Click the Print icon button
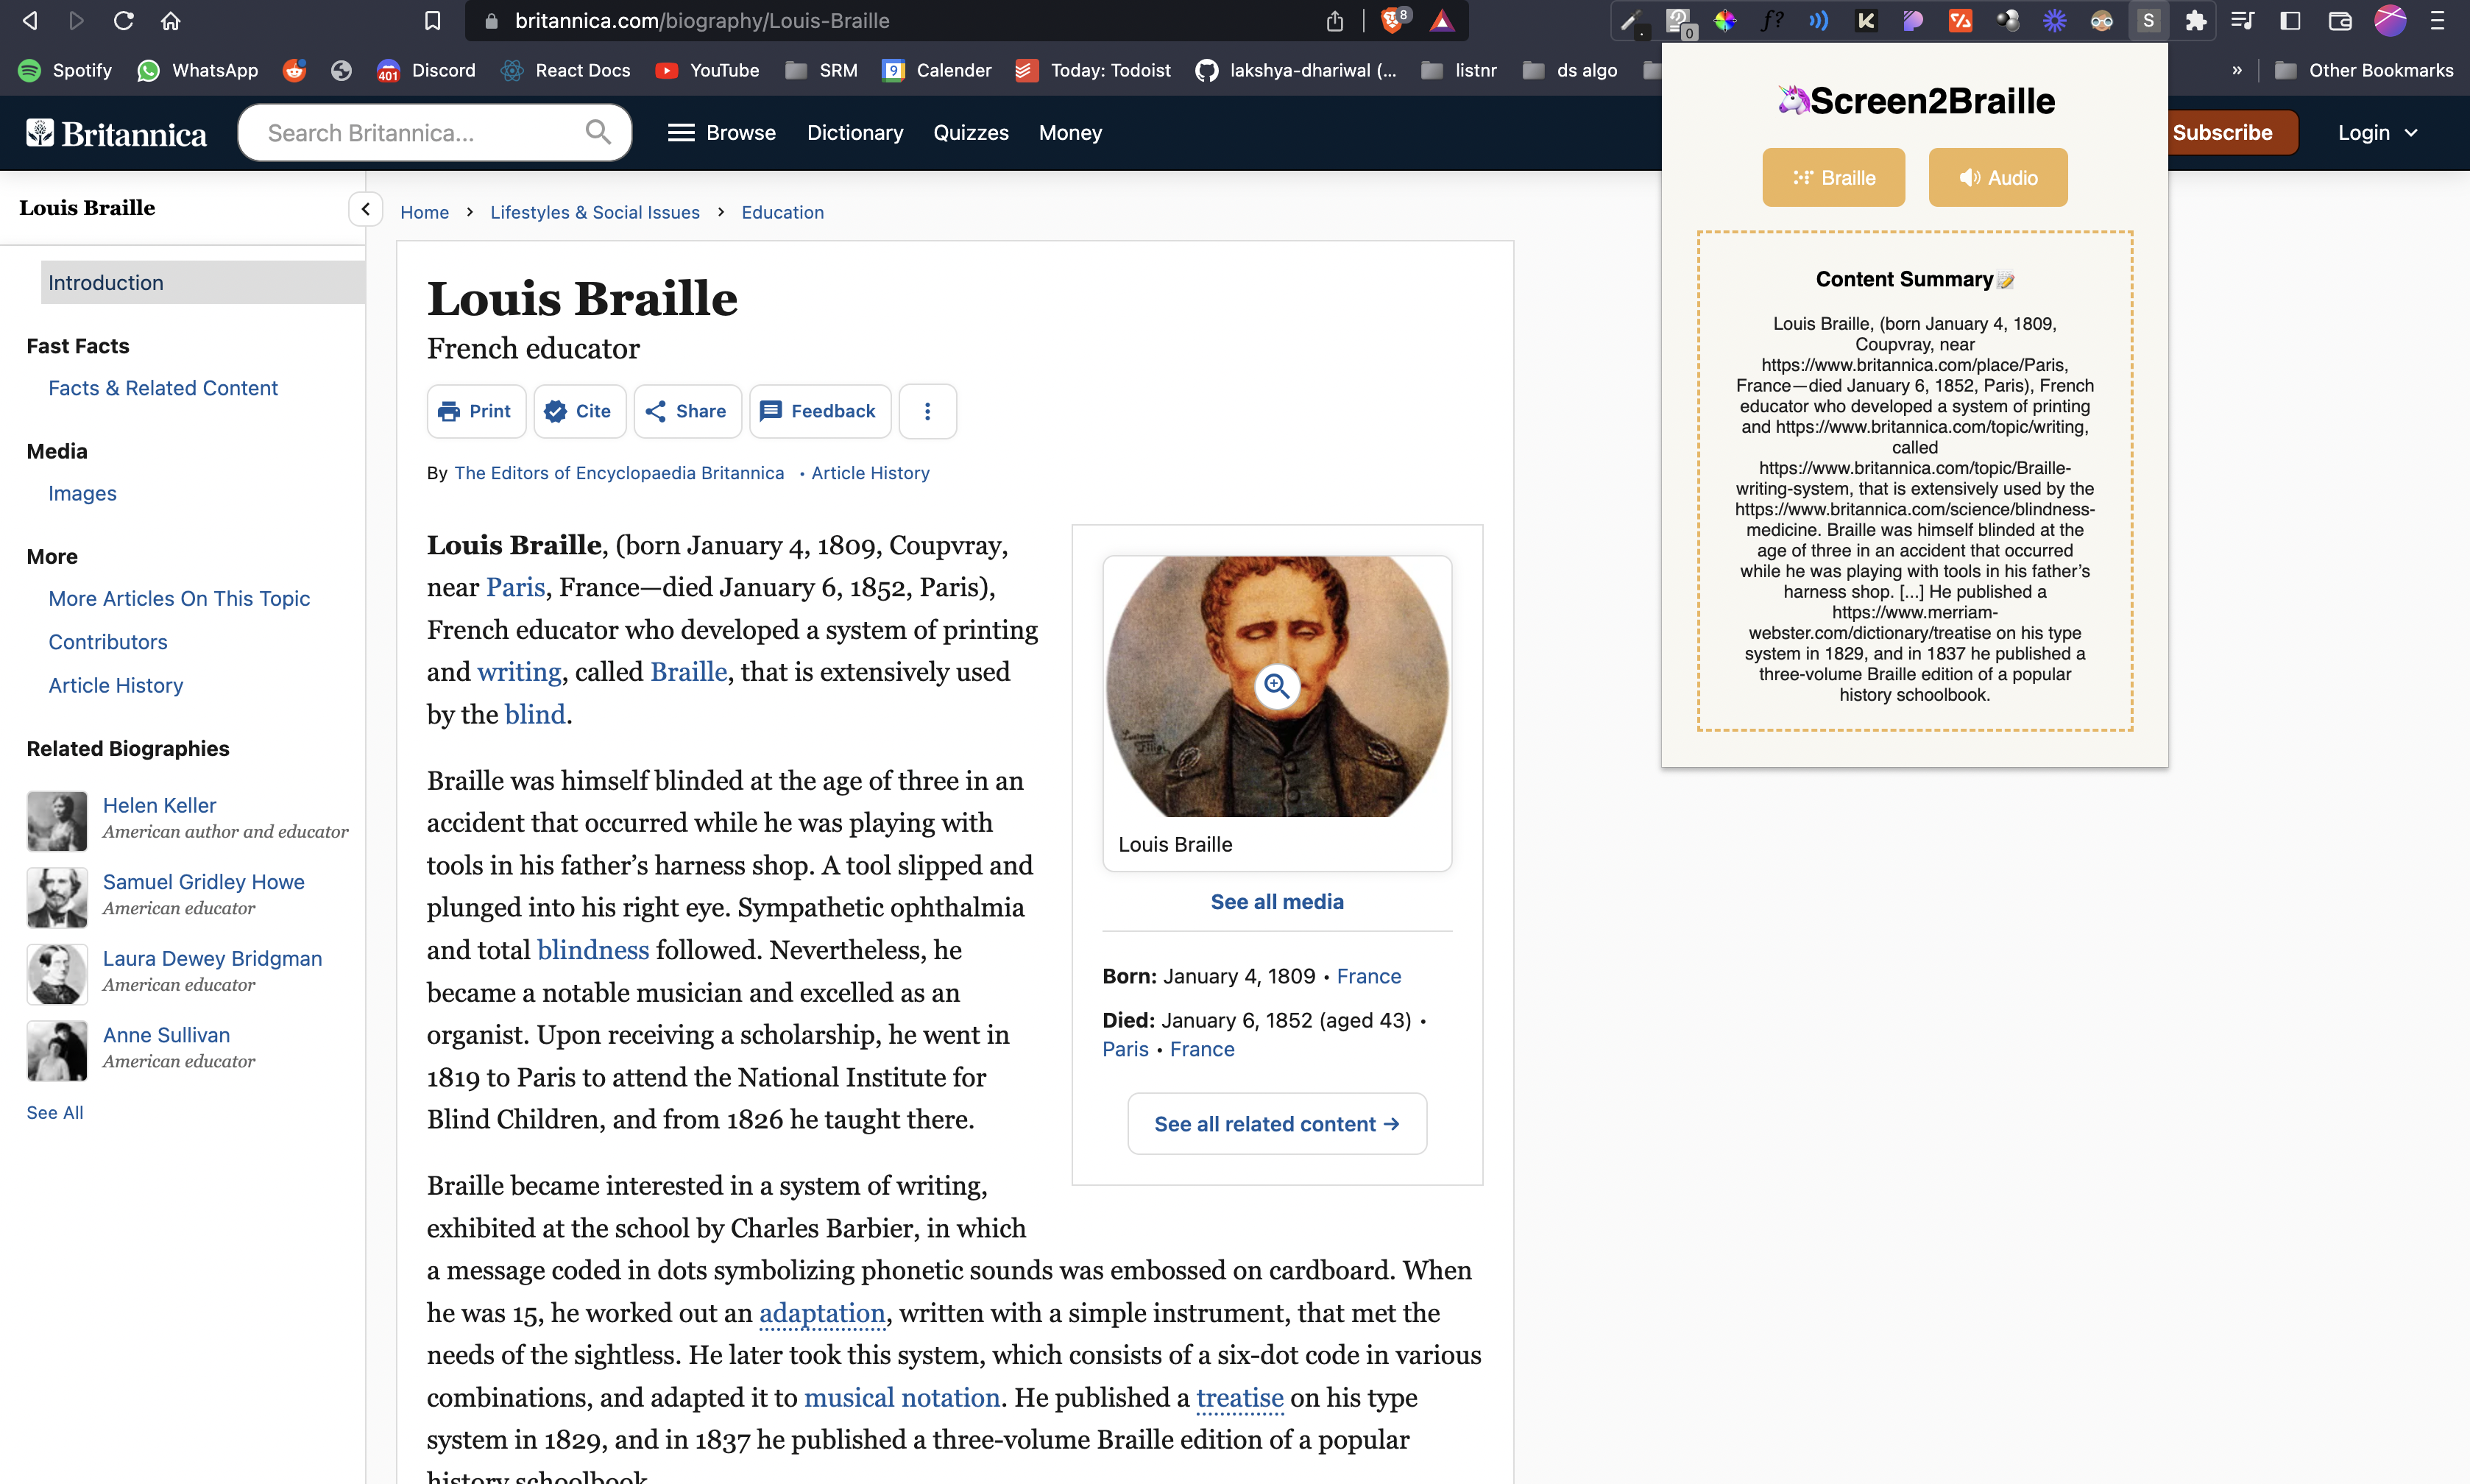2470x1484 pixels. tap(475, 411)
